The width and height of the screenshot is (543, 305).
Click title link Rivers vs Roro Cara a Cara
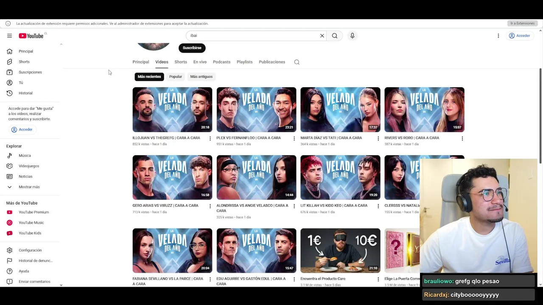(x=411, y=138)
